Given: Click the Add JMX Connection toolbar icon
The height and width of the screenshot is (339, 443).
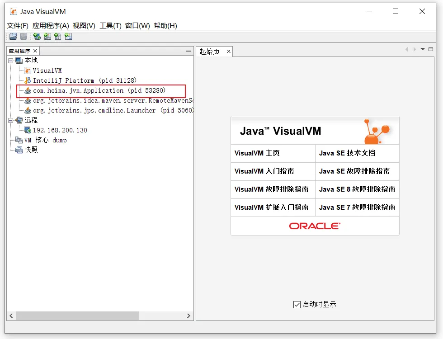Looking at the screenshot, I should pyautogui.click(x=47, y=37).
